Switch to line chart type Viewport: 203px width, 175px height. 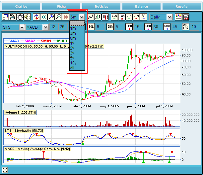click(90, 17)
